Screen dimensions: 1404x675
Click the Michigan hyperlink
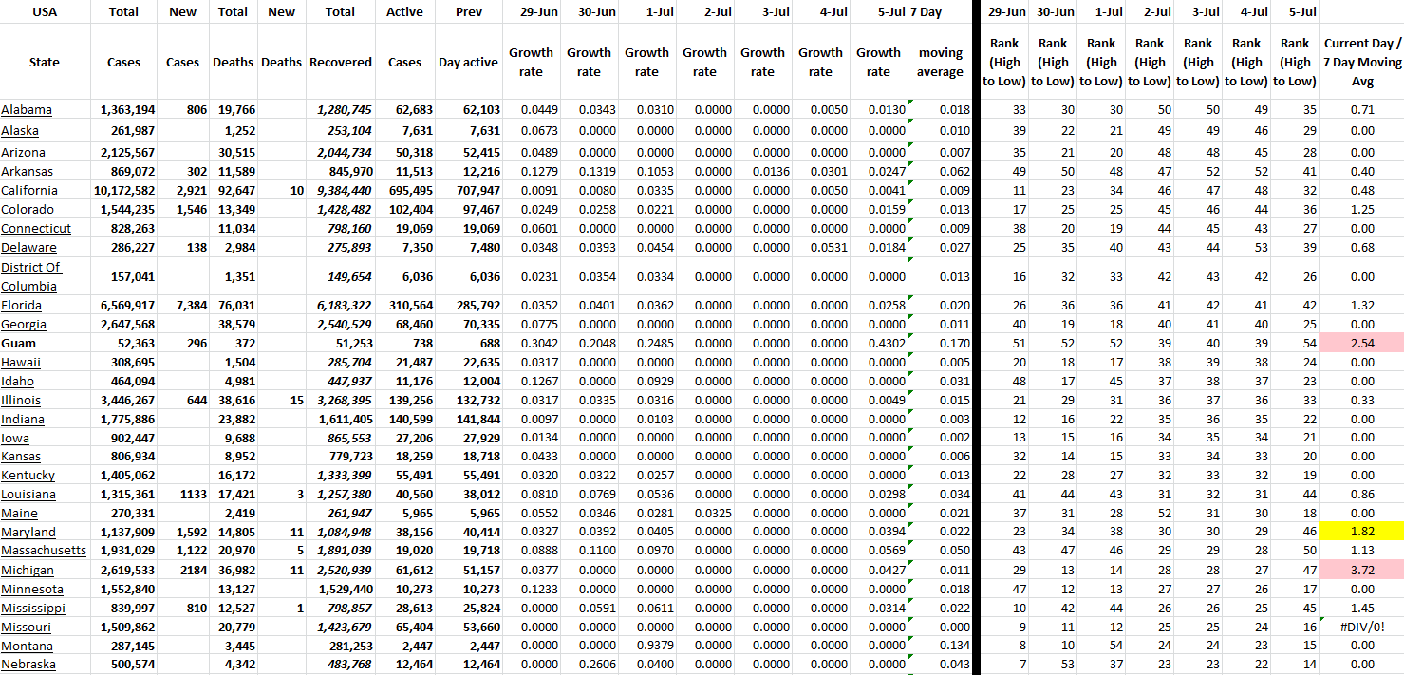point(28,571)
